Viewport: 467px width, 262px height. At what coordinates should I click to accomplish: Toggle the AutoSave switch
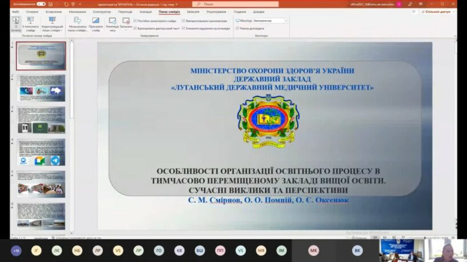click(x=41, y=4)
